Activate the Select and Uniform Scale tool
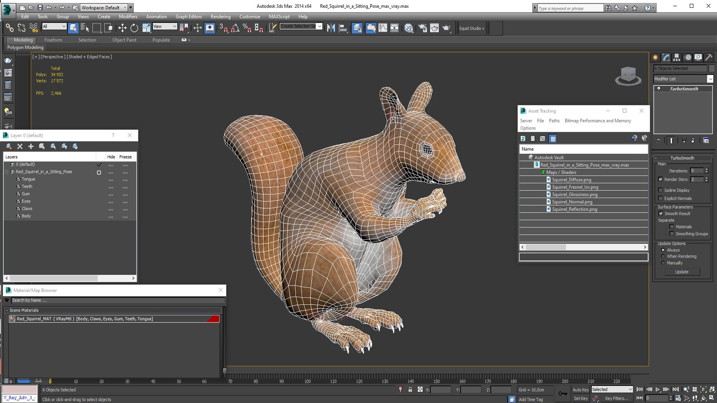The height and width of the screenshot is (403, 717). coord(146,28)
